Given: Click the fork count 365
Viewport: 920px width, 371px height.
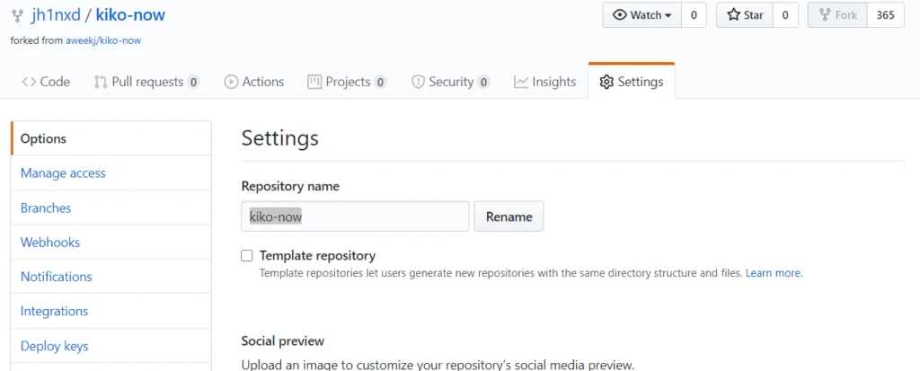Looking at the screenshot, I should click(885, 15).
